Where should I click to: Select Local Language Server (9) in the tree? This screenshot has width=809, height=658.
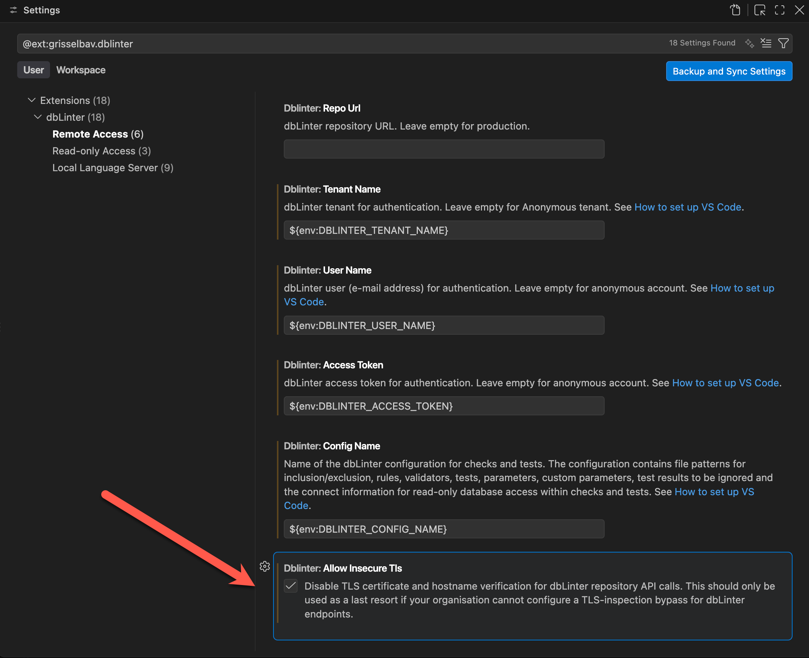pos(113,168)
